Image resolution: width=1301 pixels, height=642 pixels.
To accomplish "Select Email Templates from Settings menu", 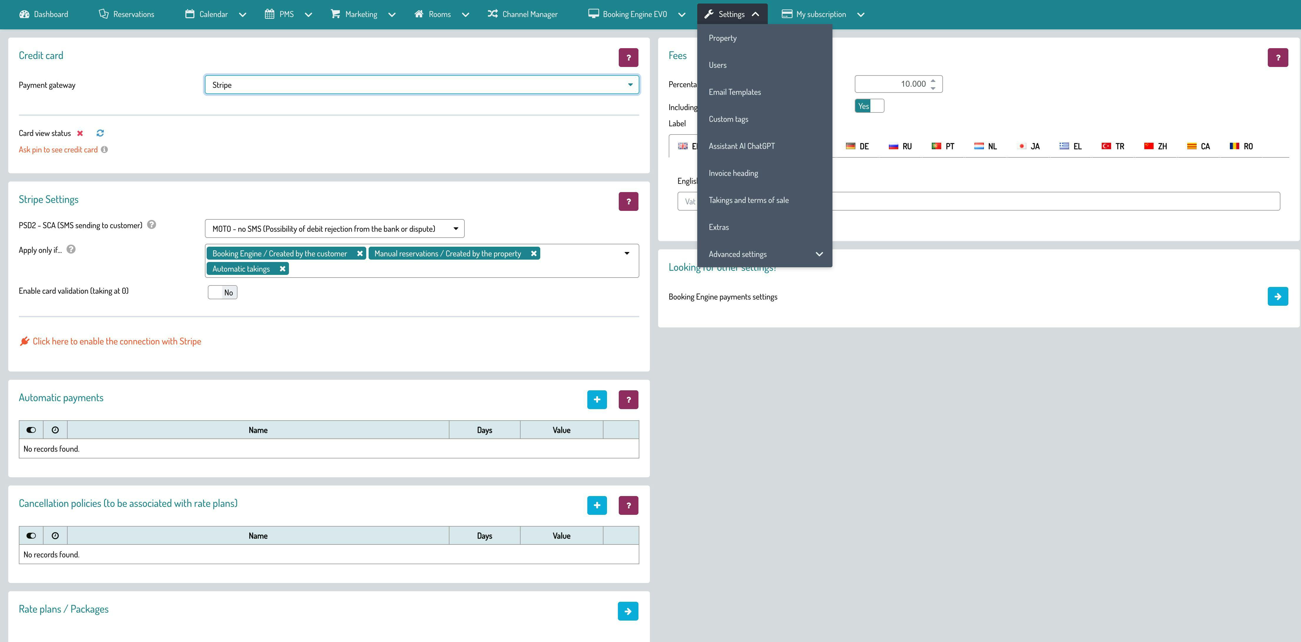I will coord(734,92).
